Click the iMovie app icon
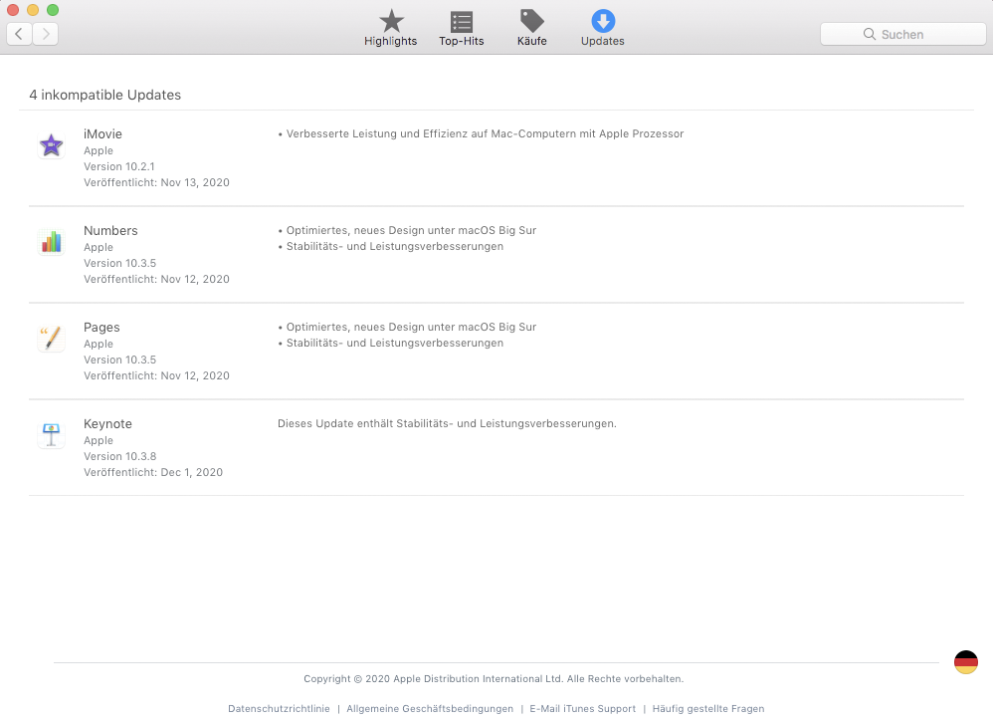Image resolution: width=993 pixels, height=722 pixels. pyautogui.click(x=52, y=145)
